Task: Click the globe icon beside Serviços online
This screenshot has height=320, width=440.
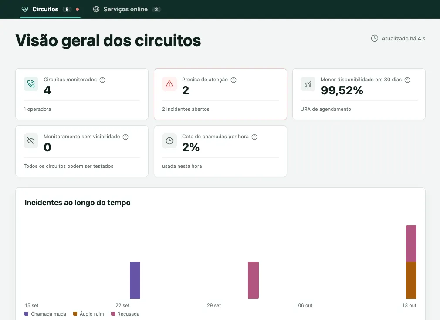Action: pos(96,9)
